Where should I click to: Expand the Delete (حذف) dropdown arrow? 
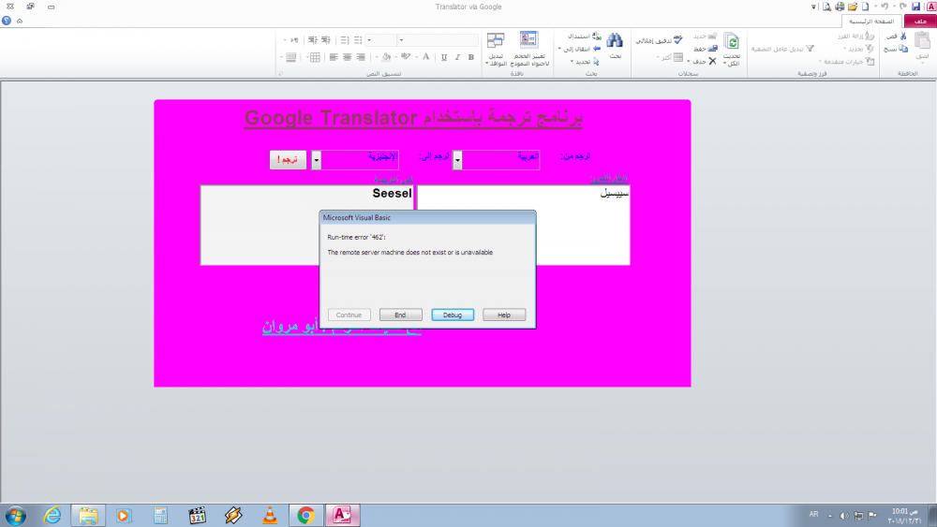tap(689, 62)
